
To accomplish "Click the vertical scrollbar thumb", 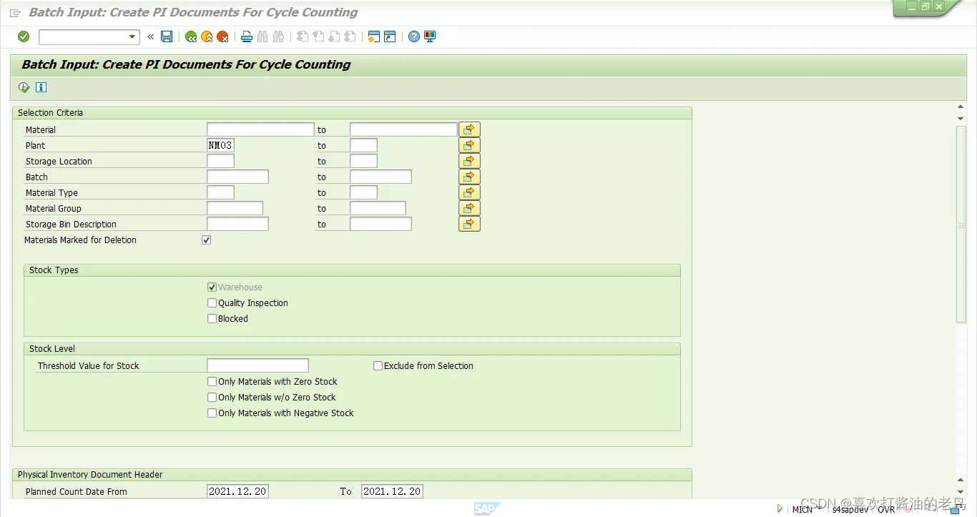I will [x=961, y=225].
